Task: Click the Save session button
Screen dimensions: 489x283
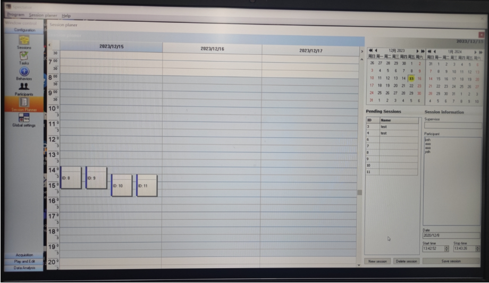Action: (451, 261)
